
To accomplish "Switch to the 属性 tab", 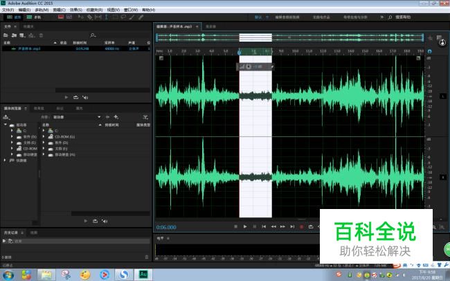I will [x=79, y=108].
